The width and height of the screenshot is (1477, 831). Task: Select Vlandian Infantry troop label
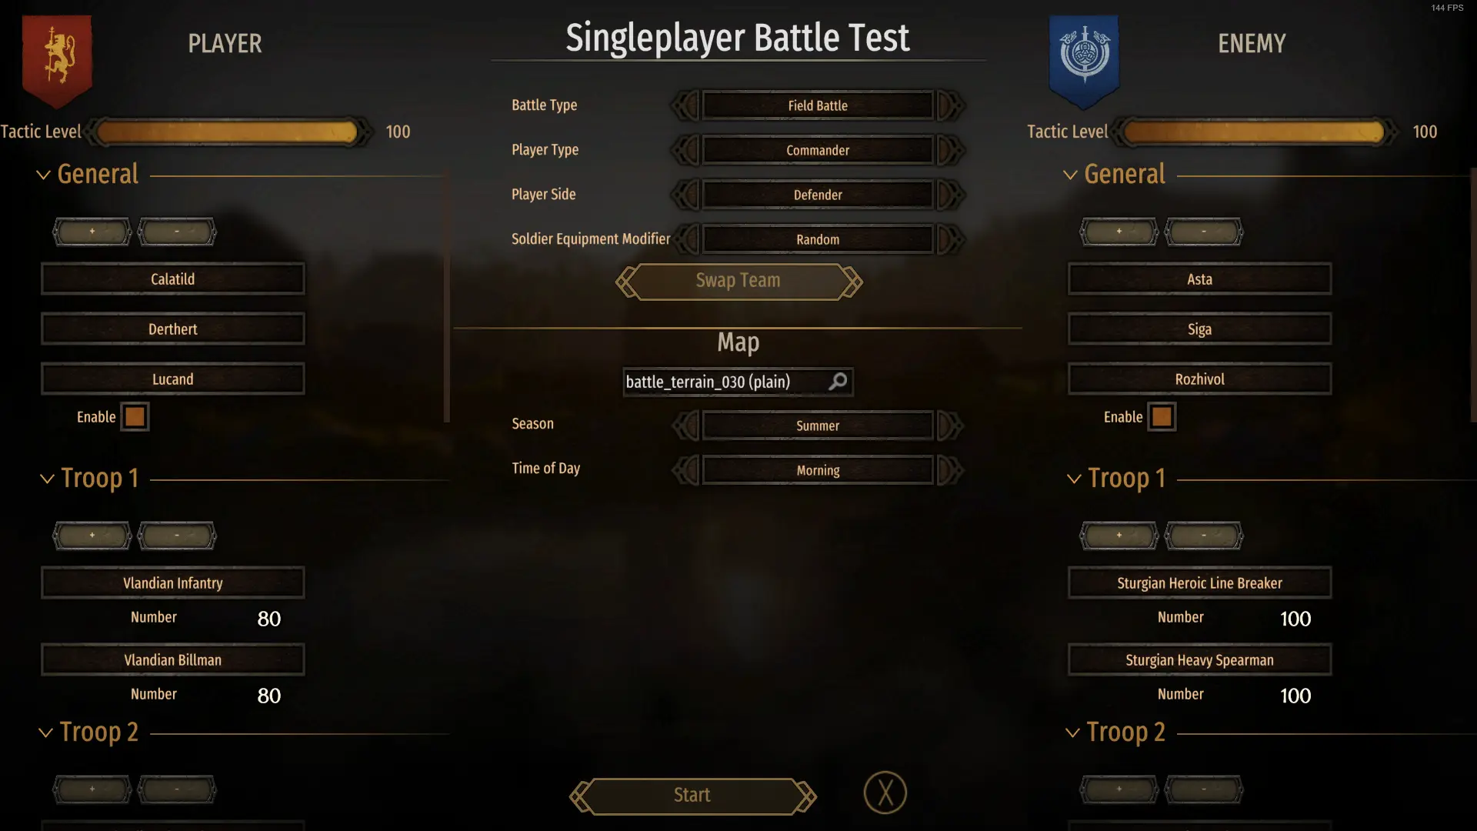point(172,582)
